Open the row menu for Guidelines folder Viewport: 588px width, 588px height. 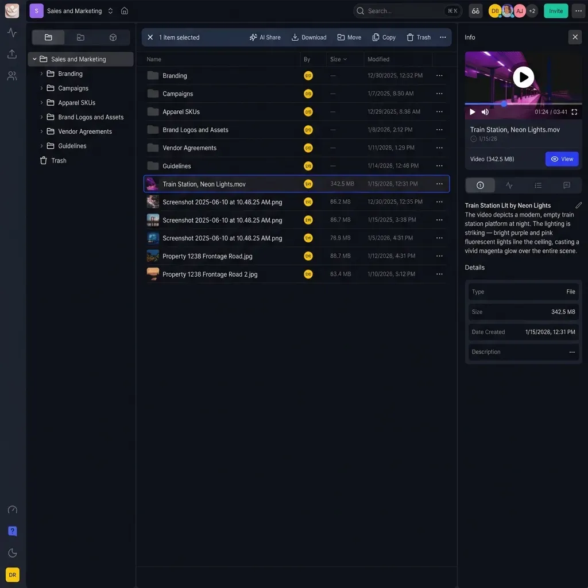(439, 165)
